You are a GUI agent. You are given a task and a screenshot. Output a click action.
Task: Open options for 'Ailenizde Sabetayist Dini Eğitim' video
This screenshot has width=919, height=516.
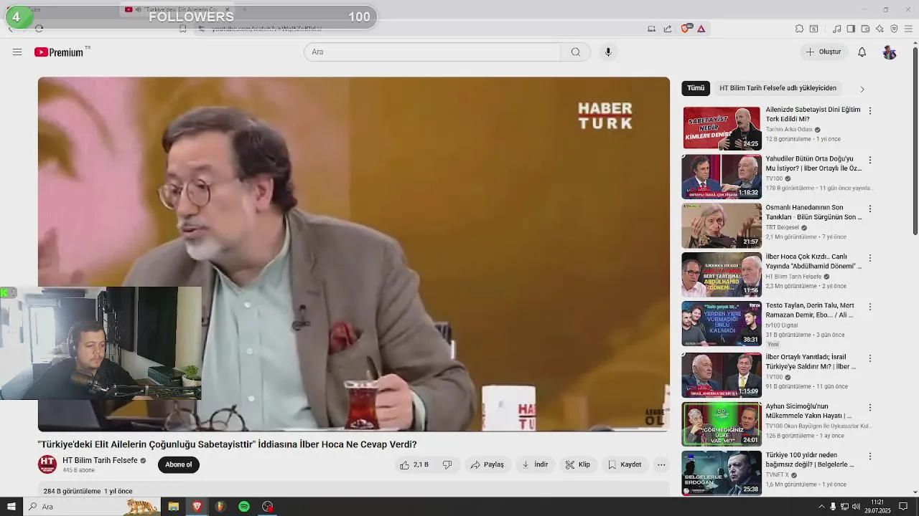pos(870,111)
